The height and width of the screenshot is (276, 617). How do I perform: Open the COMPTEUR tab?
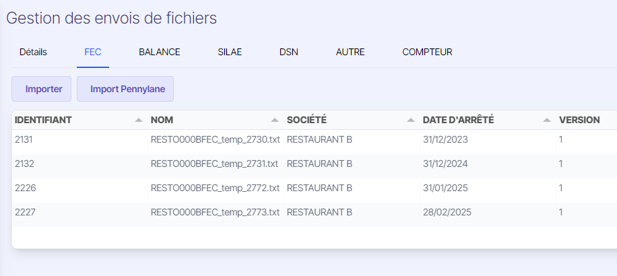point(427,52)
